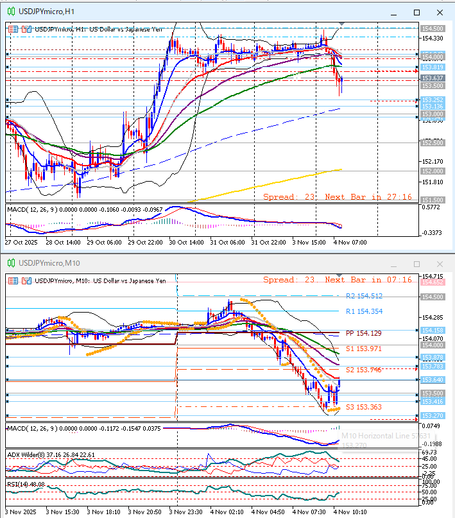Maximize the USDJPYmicro,H1 chart window

coord(416,12)
